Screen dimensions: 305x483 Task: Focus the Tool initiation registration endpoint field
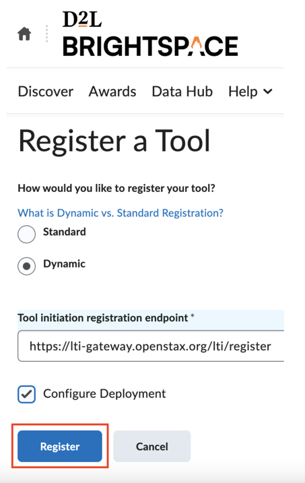click(x=151, y=346)
